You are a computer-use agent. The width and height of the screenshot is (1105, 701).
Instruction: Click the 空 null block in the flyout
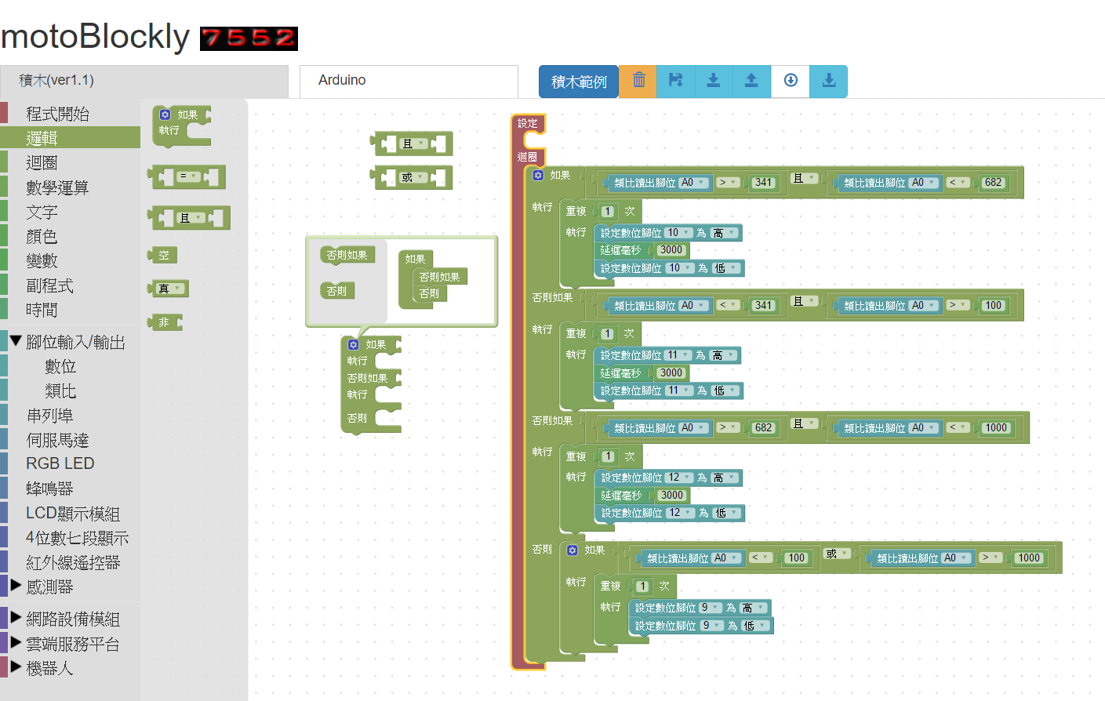[163, 255]
